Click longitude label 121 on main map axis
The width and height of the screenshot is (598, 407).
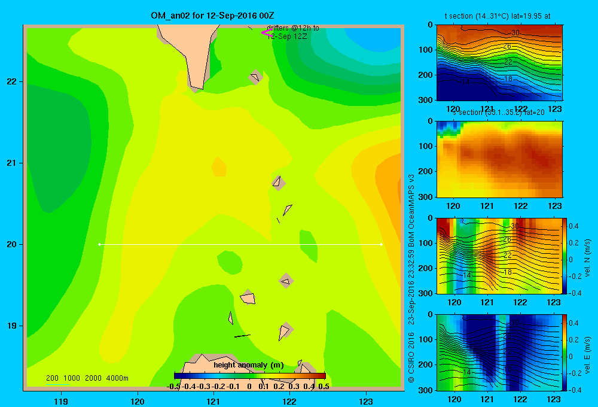click(213, 401)
